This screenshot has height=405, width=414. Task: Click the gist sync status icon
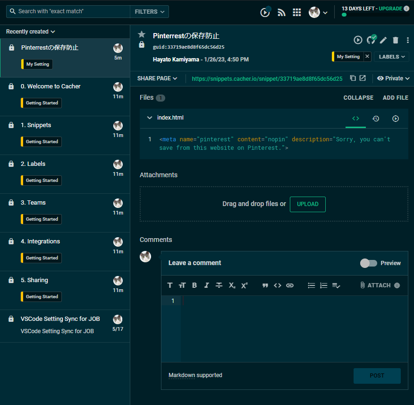(371, 39)
